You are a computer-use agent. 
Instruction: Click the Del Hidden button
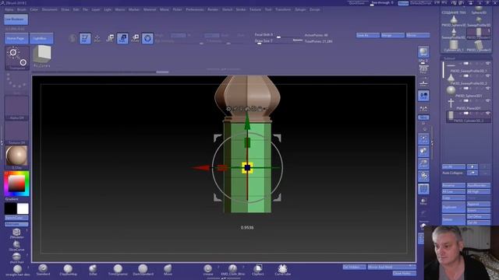(354, 267)
